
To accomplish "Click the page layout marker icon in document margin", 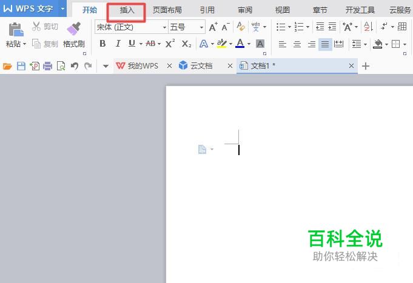I will point(202,150).
